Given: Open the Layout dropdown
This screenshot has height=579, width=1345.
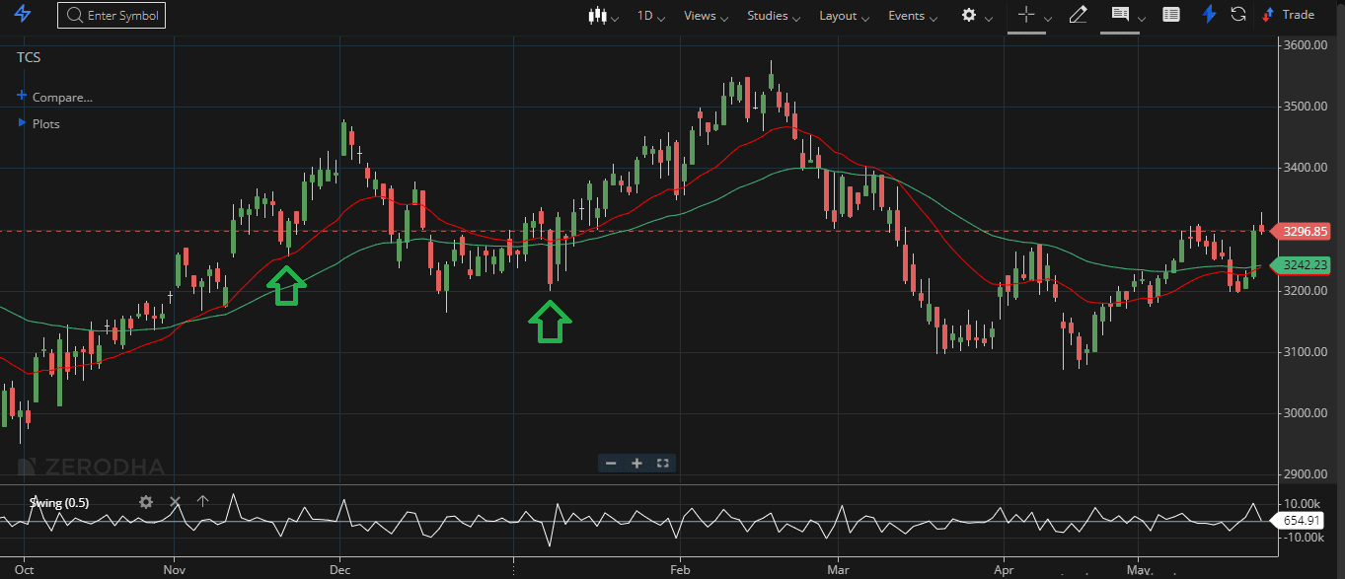Looking at the screenshot, I should click(837, 15).
